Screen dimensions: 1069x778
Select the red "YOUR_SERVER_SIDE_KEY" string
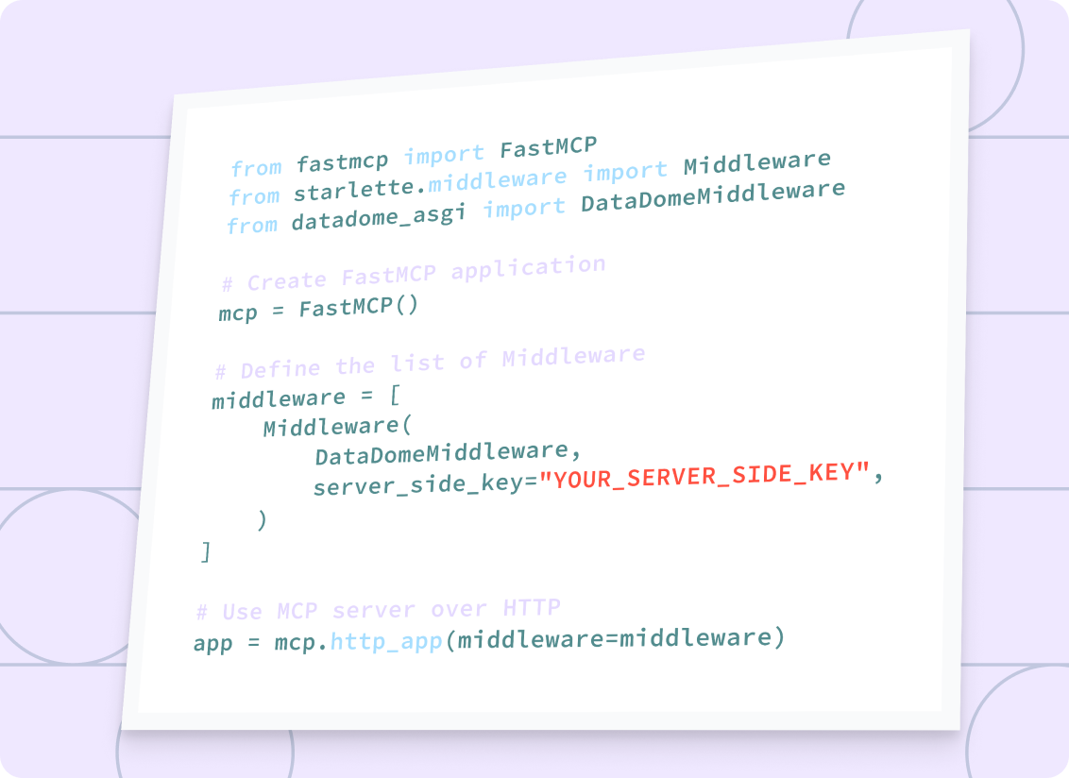[704, 475]
